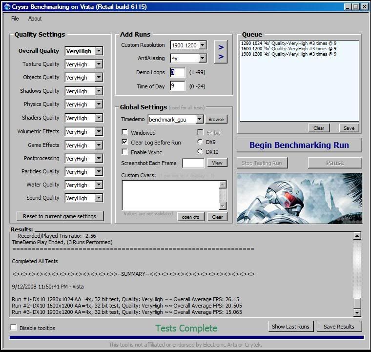Expand the Water Quality dropdown
The width and height of the screenshot is (371, 352).
[99, 185]
